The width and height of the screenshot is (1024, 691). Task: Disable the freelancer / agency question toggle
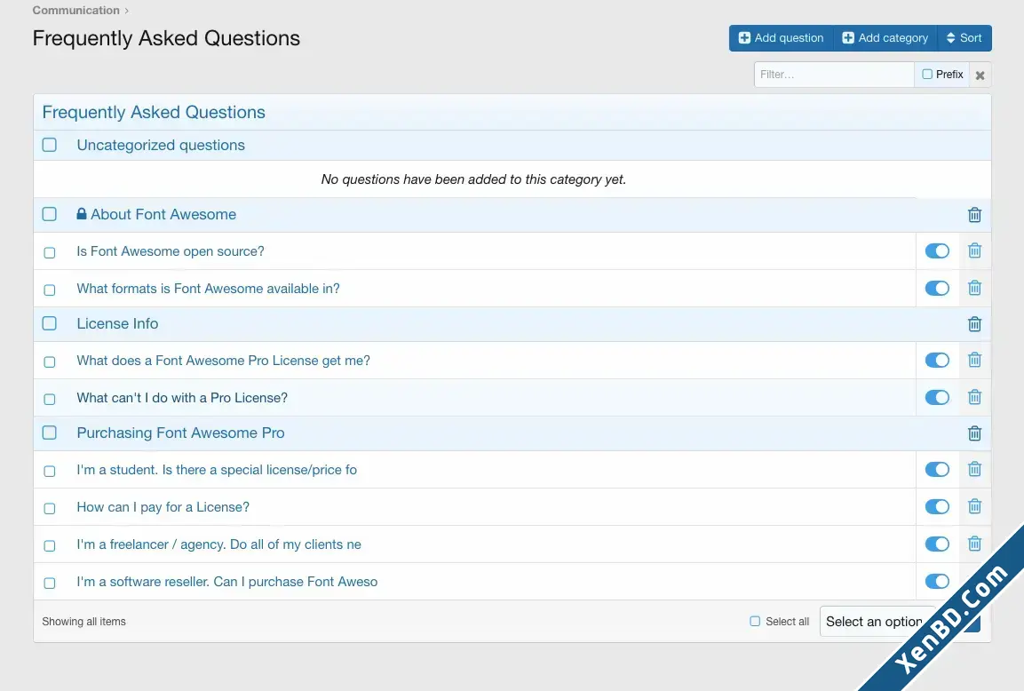pyautogui.click(x=937, y=544)
